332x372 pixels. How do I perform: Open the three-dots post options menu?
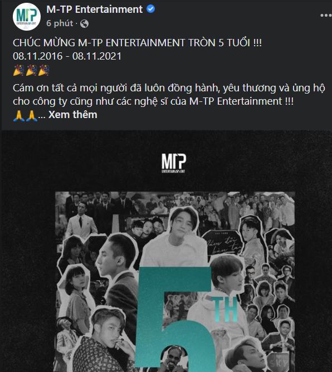(x=325, y=16)
